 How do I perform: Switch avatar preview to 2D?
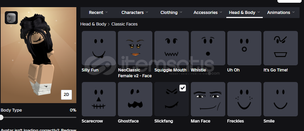coord(66,95)
